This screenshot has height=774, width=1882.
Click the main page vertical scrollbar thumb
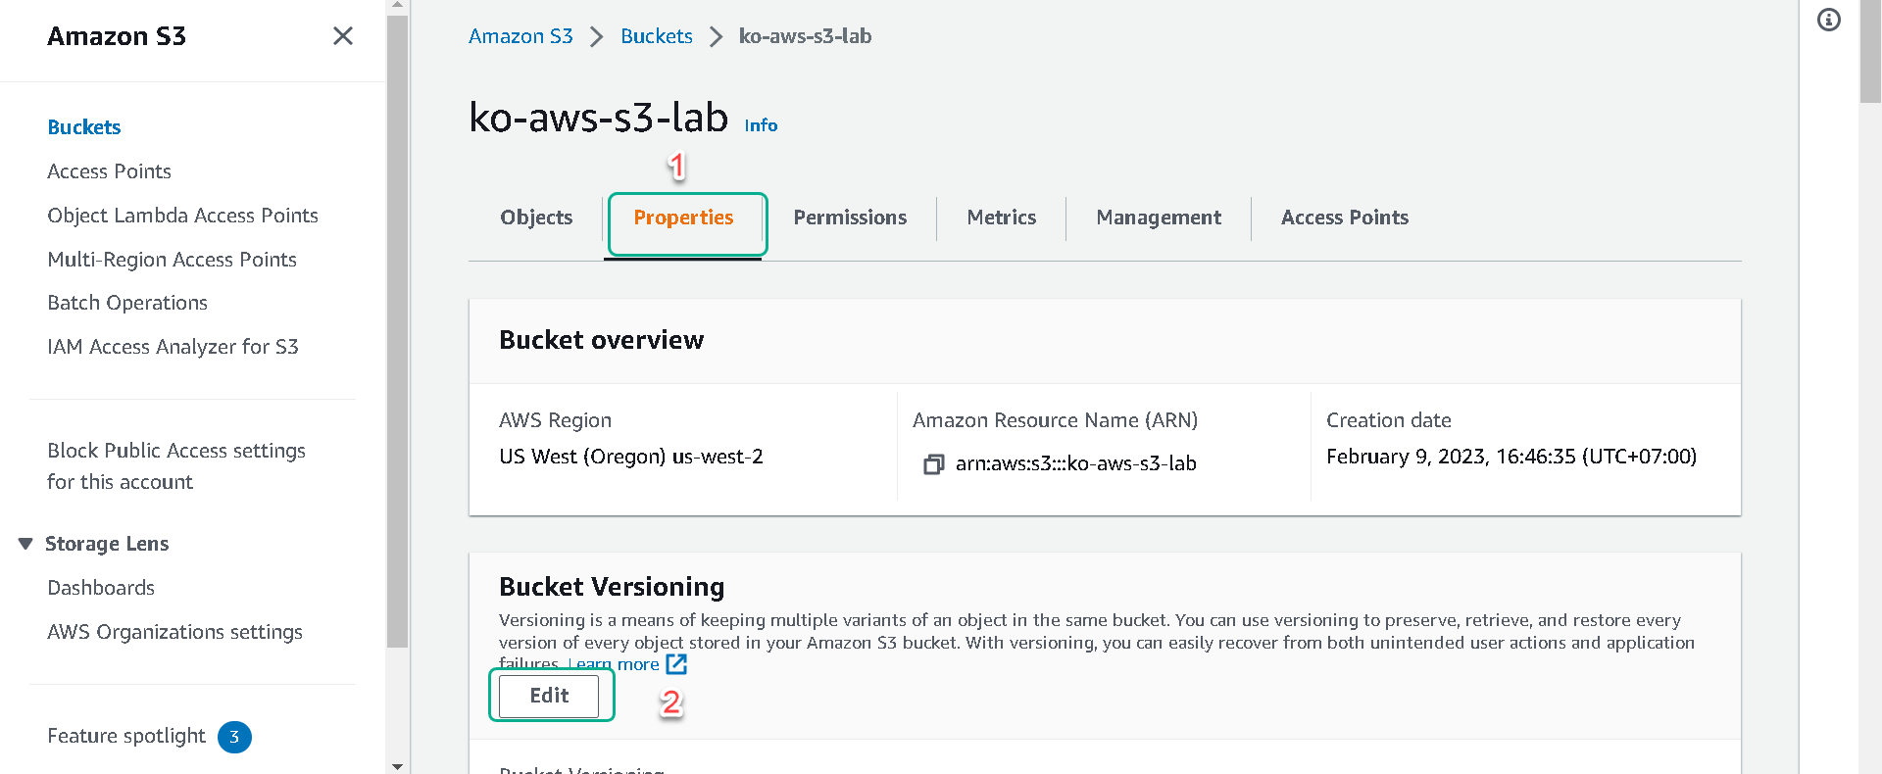pyautogui.click(x=1870, y=51)
